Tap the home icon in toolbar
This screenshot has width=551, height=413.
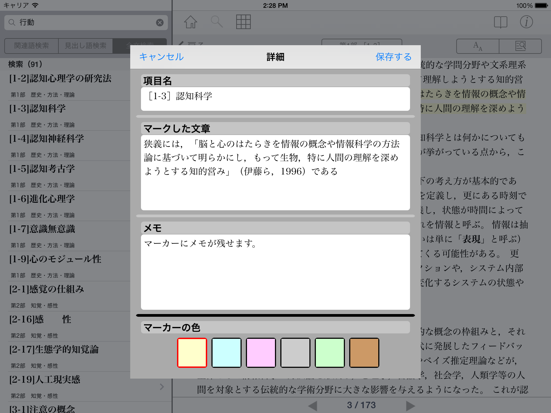tap(190, 22)
